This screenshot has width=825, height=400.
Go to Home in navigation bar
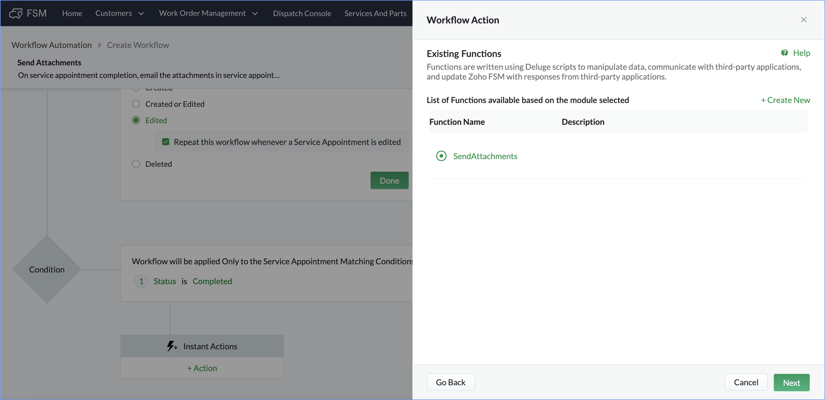pos(72,13)
